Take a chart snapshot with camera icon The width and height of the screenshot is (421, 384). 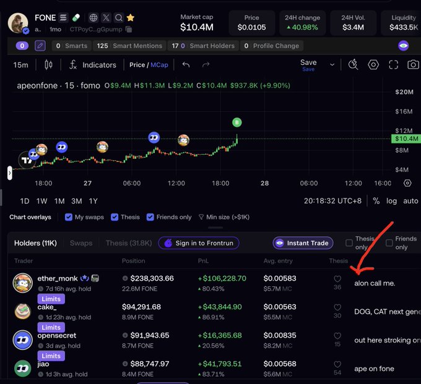[x=413, y=65]
